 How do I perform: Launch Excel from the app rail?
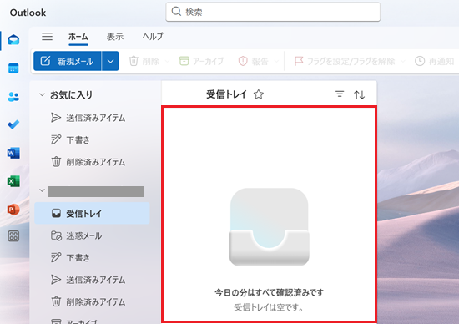click(13, 181)
